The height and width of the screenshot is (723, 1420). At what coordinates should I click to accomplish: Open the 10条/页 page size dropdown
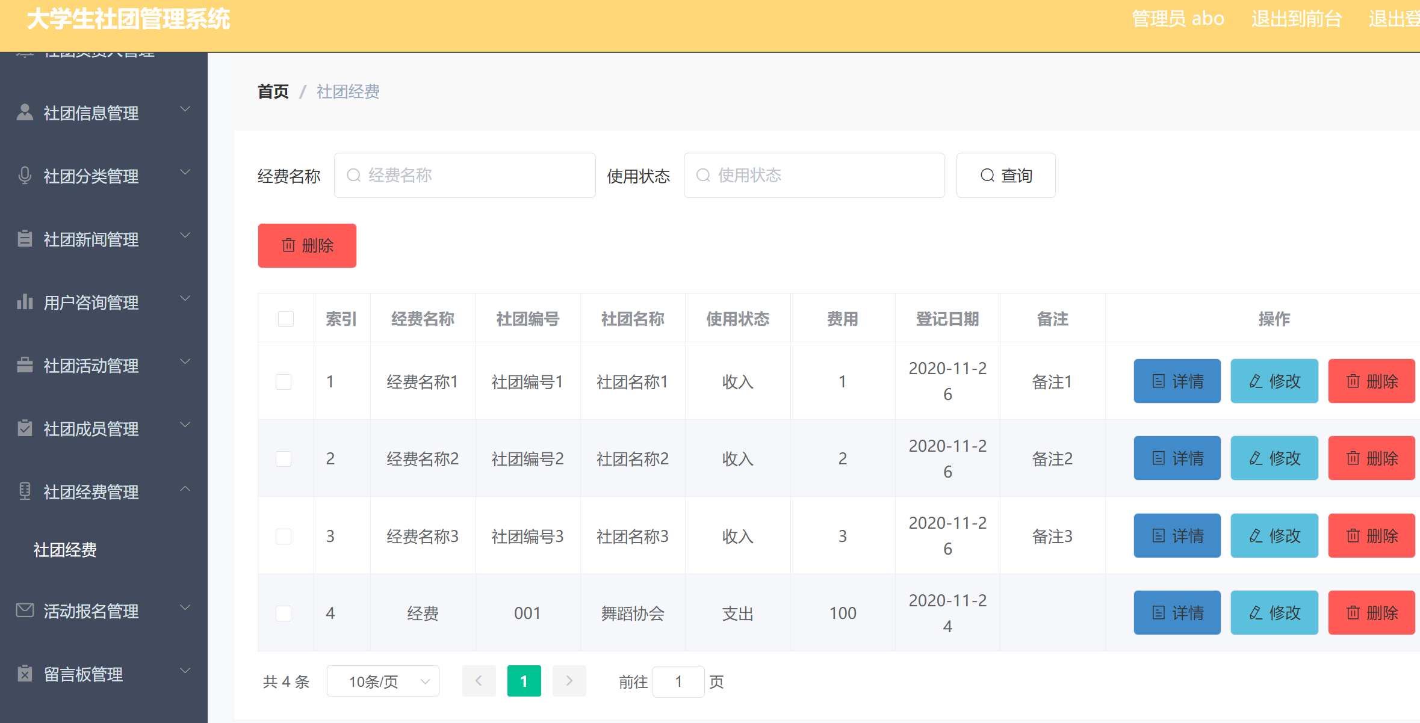click(x=383, y=681)
